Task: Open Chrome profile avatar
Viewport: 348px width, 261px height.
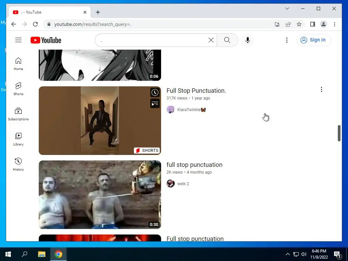Action: 324,24
